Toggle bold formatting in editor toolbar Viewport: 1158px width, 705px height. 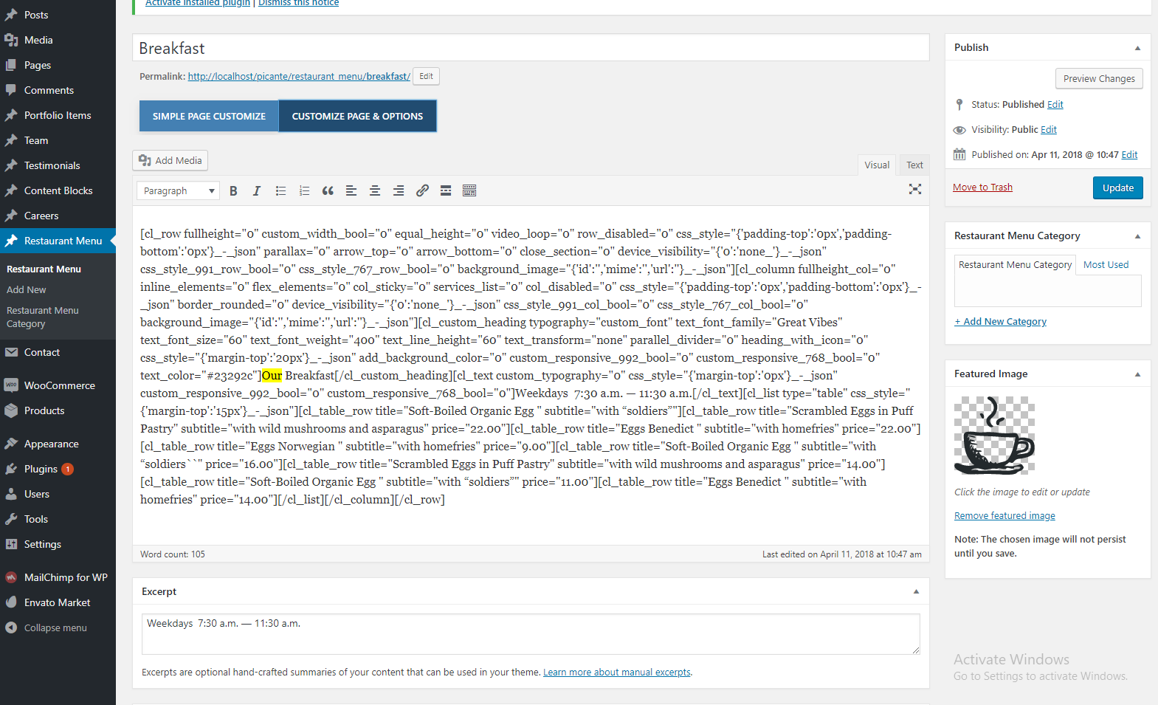[x=233, y=190]
